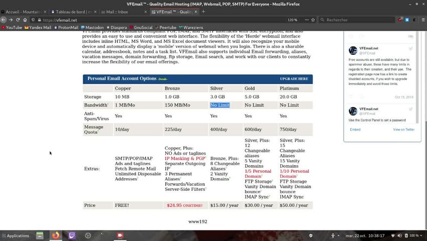Click the $24.95 ONETIME! Bronze price

coord(185,205)
